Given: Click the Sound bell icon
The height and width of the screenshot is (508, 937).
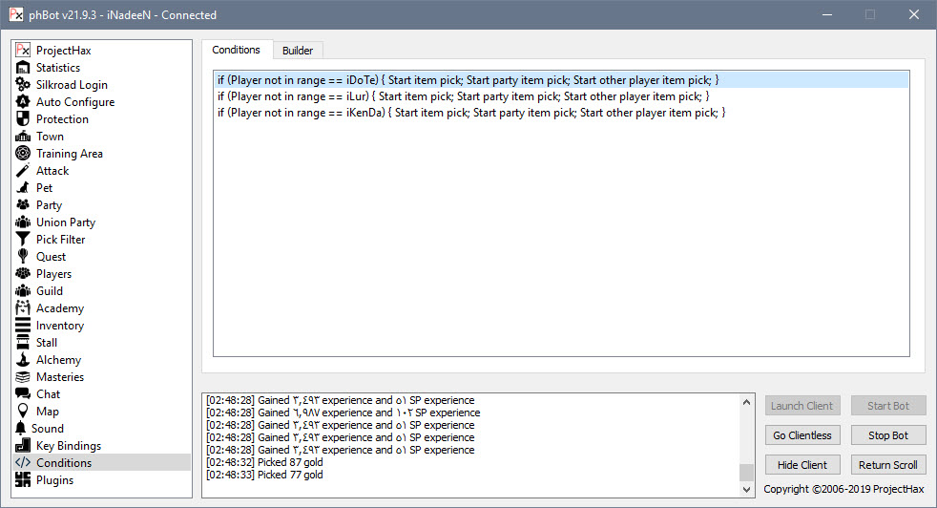Looking at the screenshot, I should [x=20, y=429].
